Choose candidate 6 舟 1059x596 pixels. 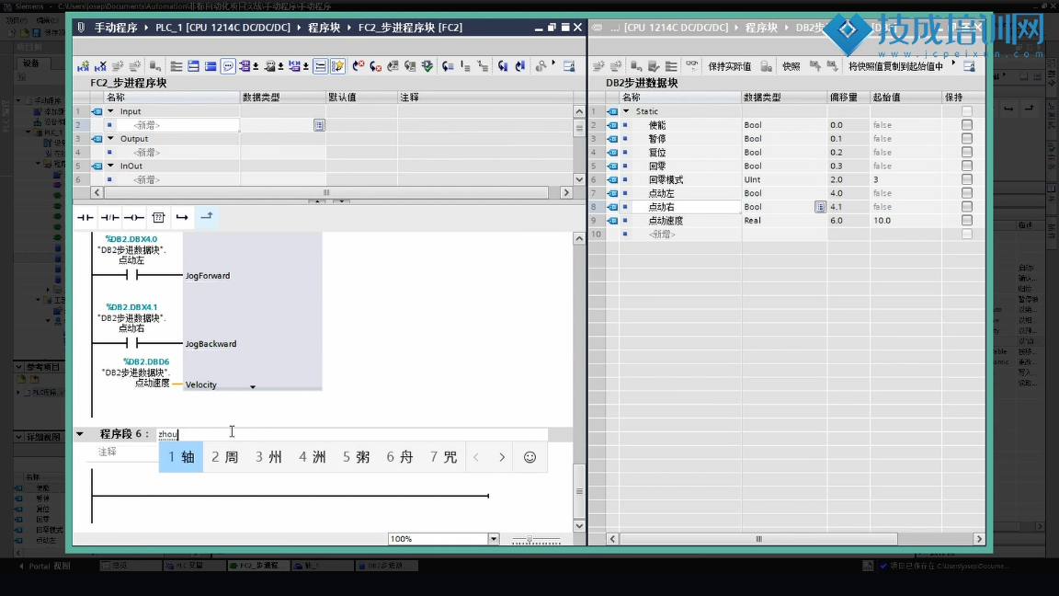(x=400, y=457)
